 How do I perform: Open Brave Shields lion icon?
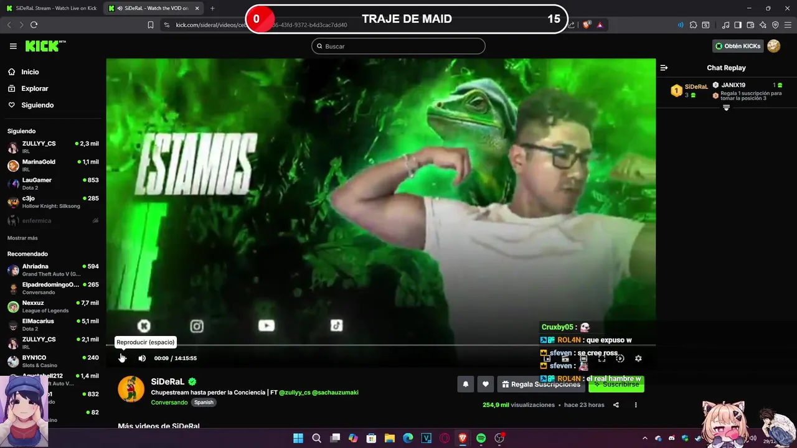click(587, 25)
